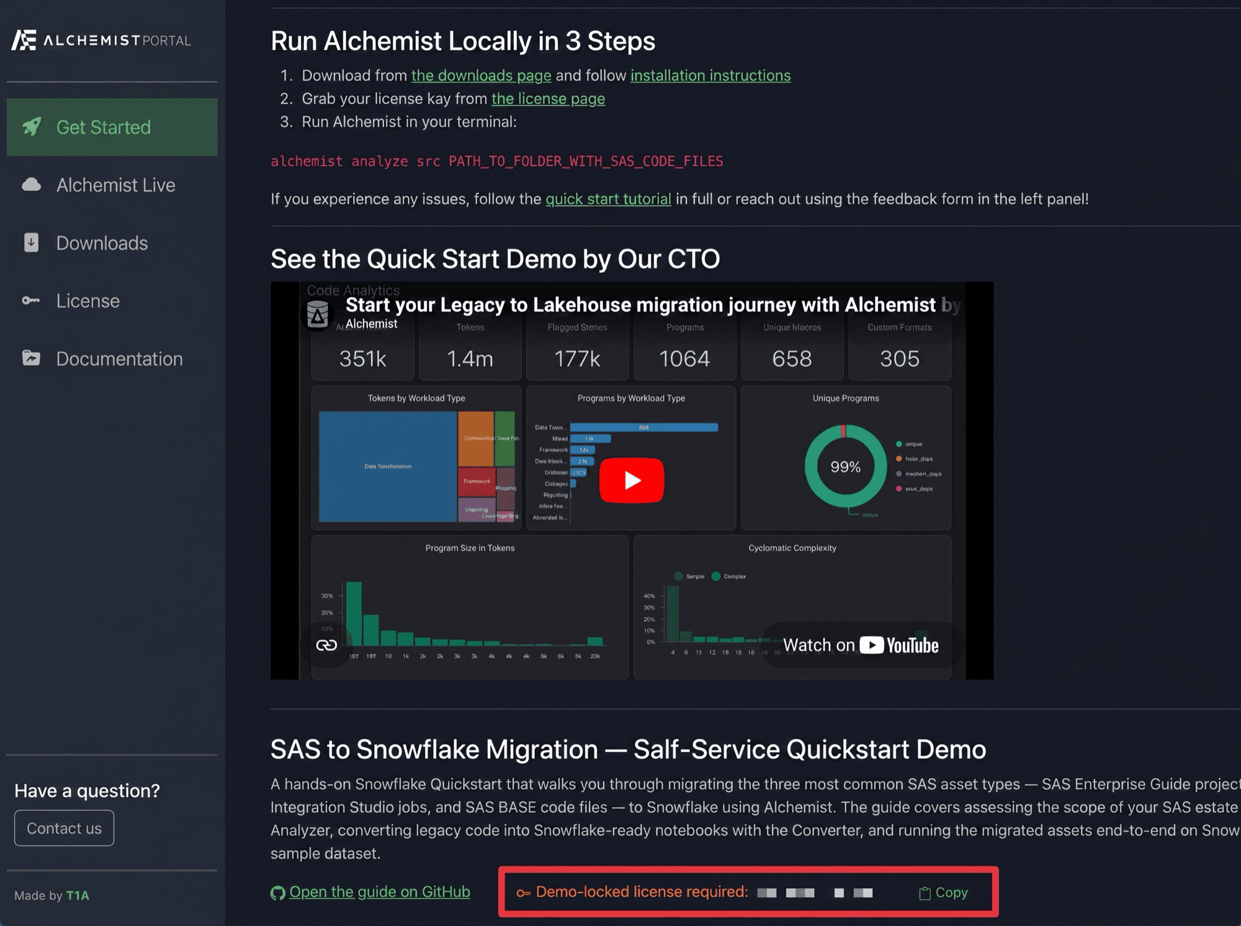This screenshot has width=1241, height=926.
Task: Click the video title about Lakehouse migration
Action: 653,305
